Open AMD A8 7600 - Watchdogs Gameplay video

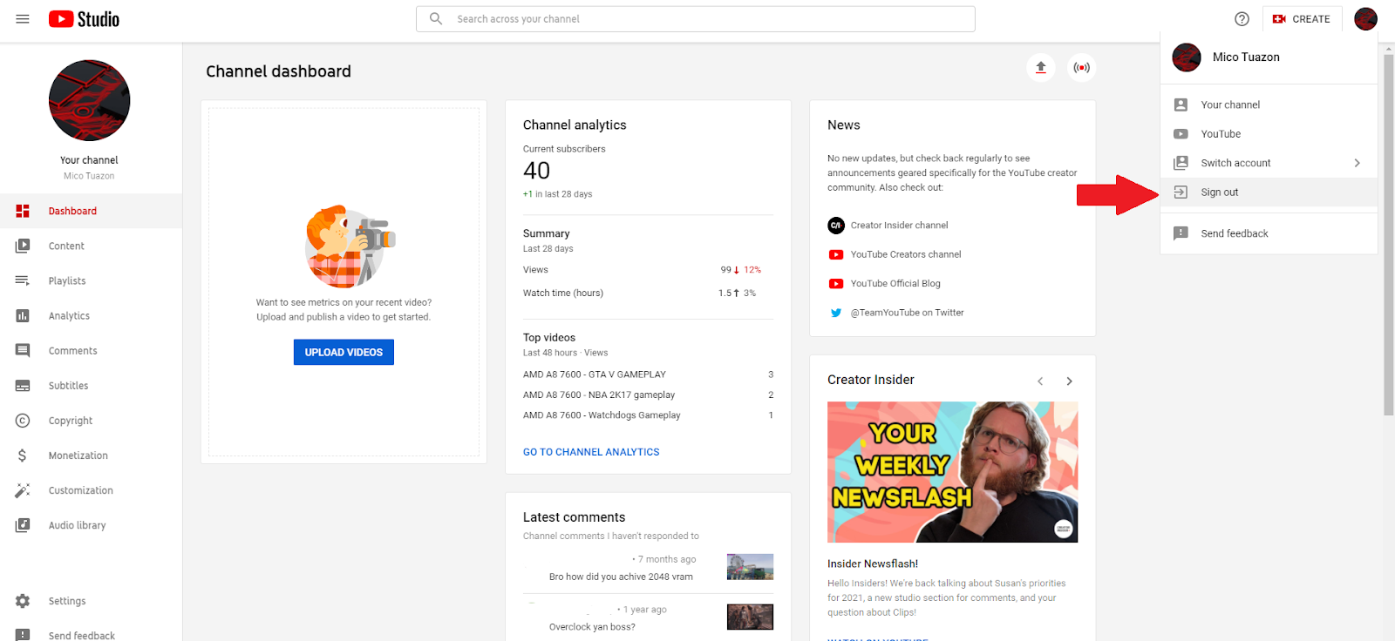[x=602, y=415]
